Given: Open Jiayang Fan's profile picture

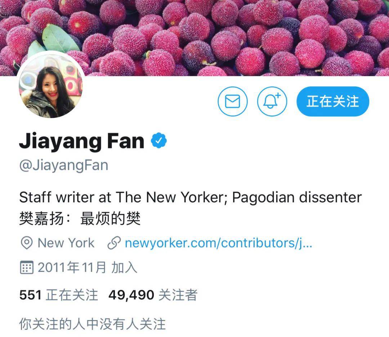Looking at the screenshot, I should [x=51, y=86].
